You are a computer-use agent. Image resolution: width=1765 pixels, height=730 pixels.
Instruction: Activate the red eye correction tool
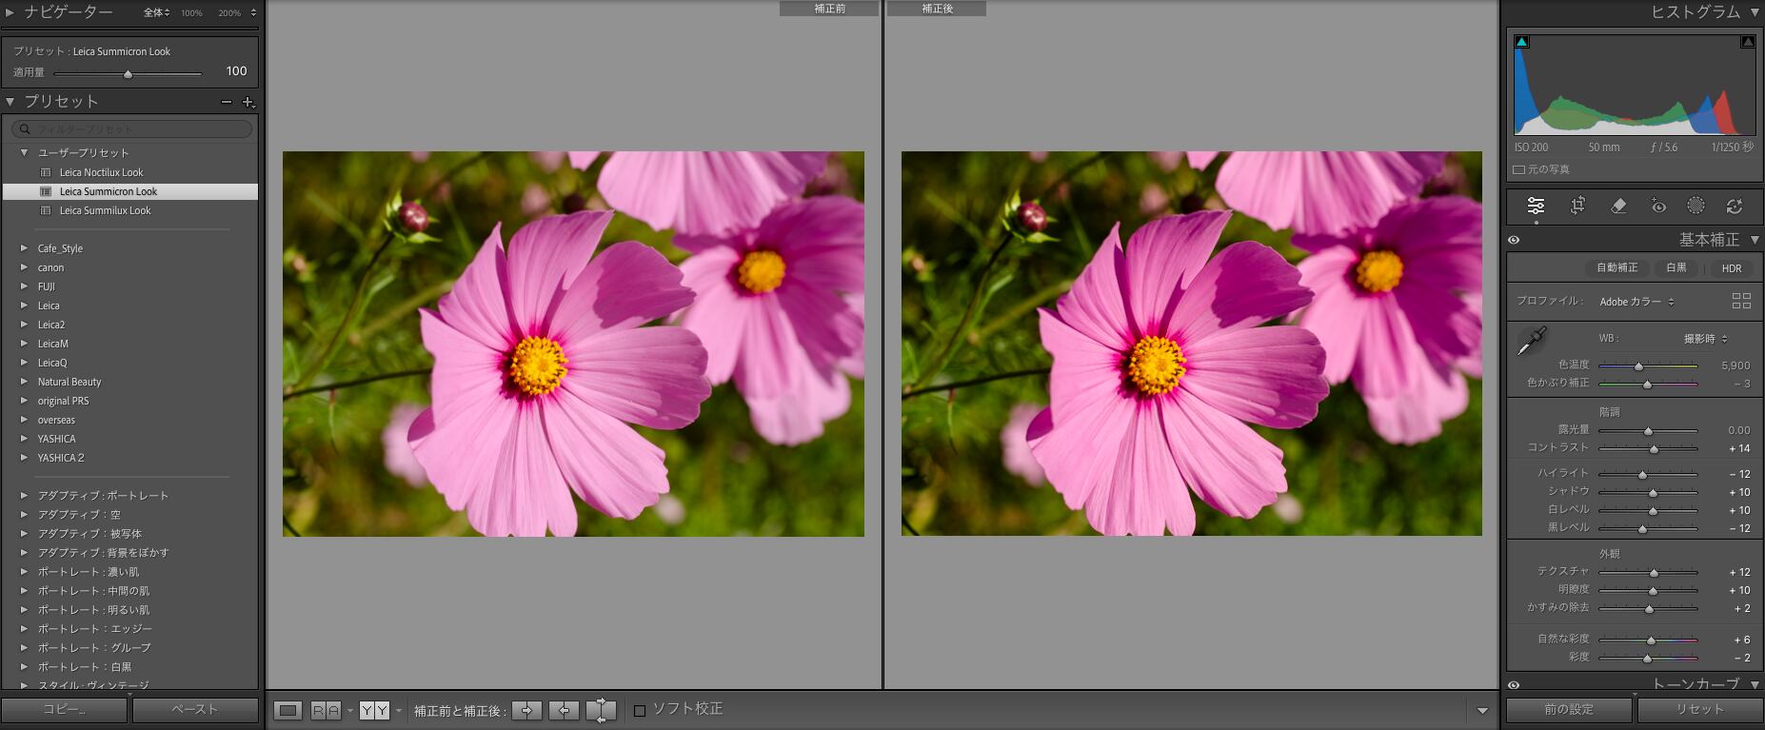point(1657,206)
